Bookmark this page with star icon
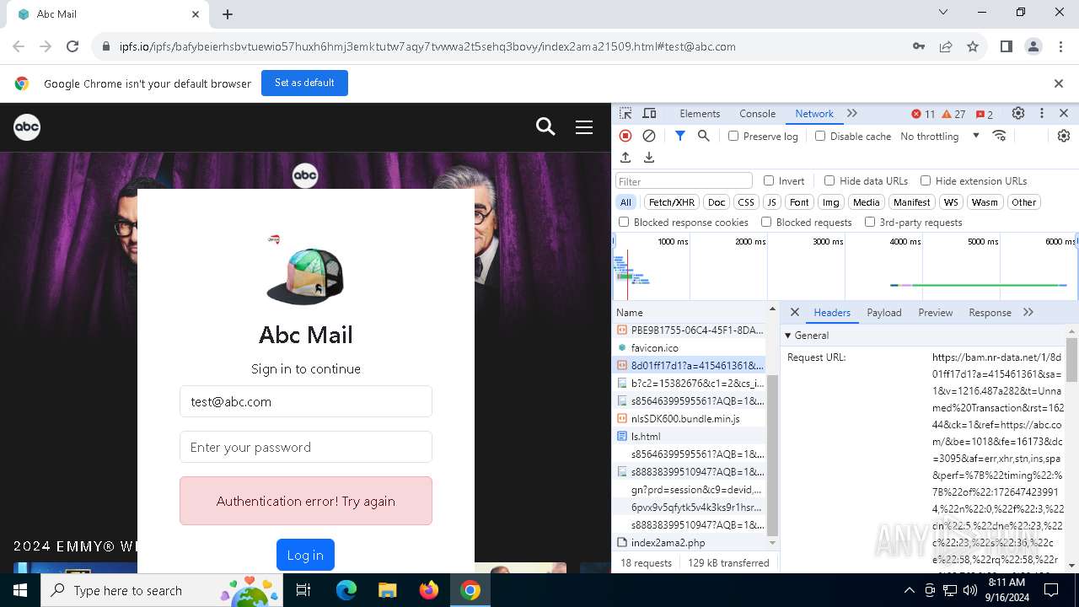1079x607 pixels. point(973,46)
